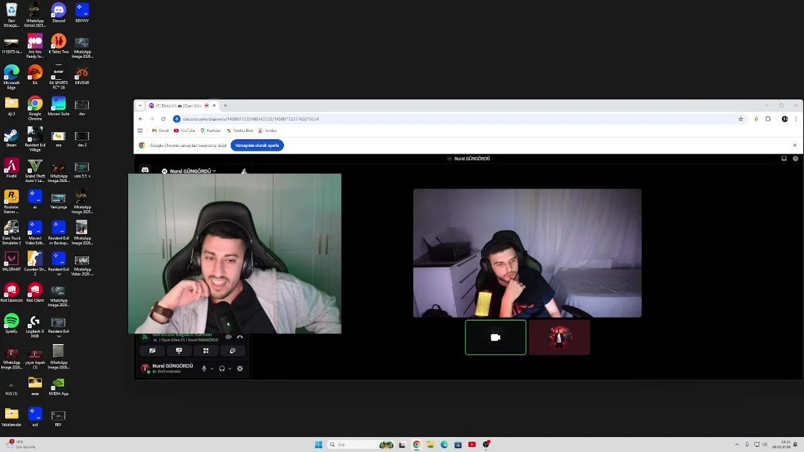The height and width of the screenshot is (452, 804).
Task: Open the DEVOUR game shortcut
Action: [x=82, y=75]
